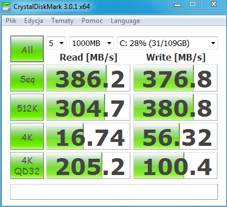Open the Edycja menu
Viewport: 227px width, 207px height.
click(x=34, y=21)
